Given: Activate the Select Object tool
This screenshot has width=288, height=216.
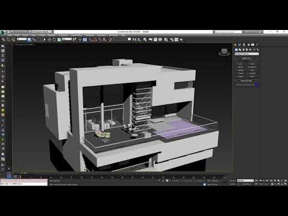Looking at the screenshot, I should click(29, 40).
